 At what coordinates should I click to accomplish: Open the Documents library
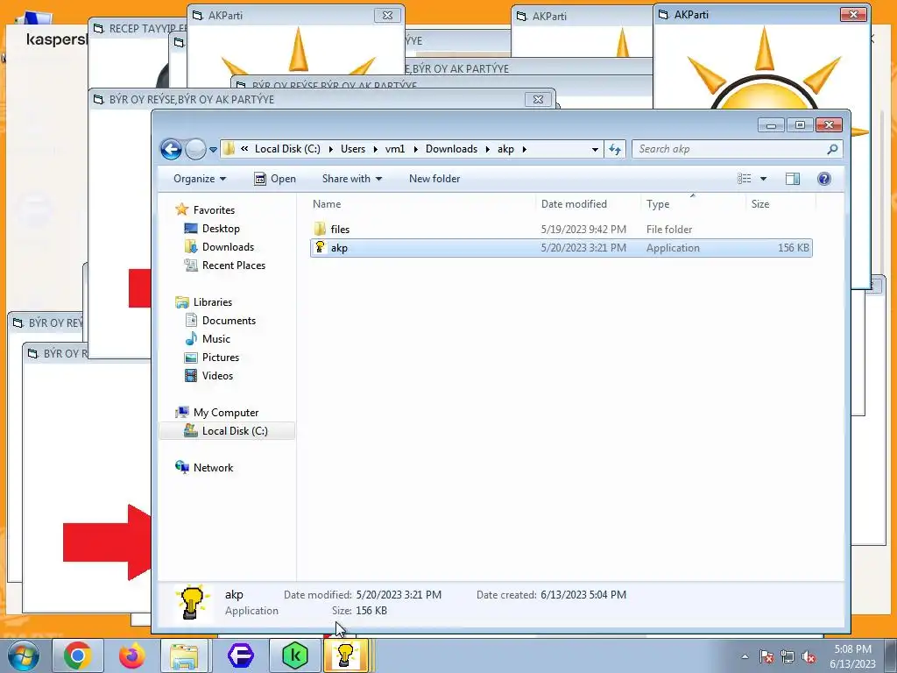tap(229, 321)
